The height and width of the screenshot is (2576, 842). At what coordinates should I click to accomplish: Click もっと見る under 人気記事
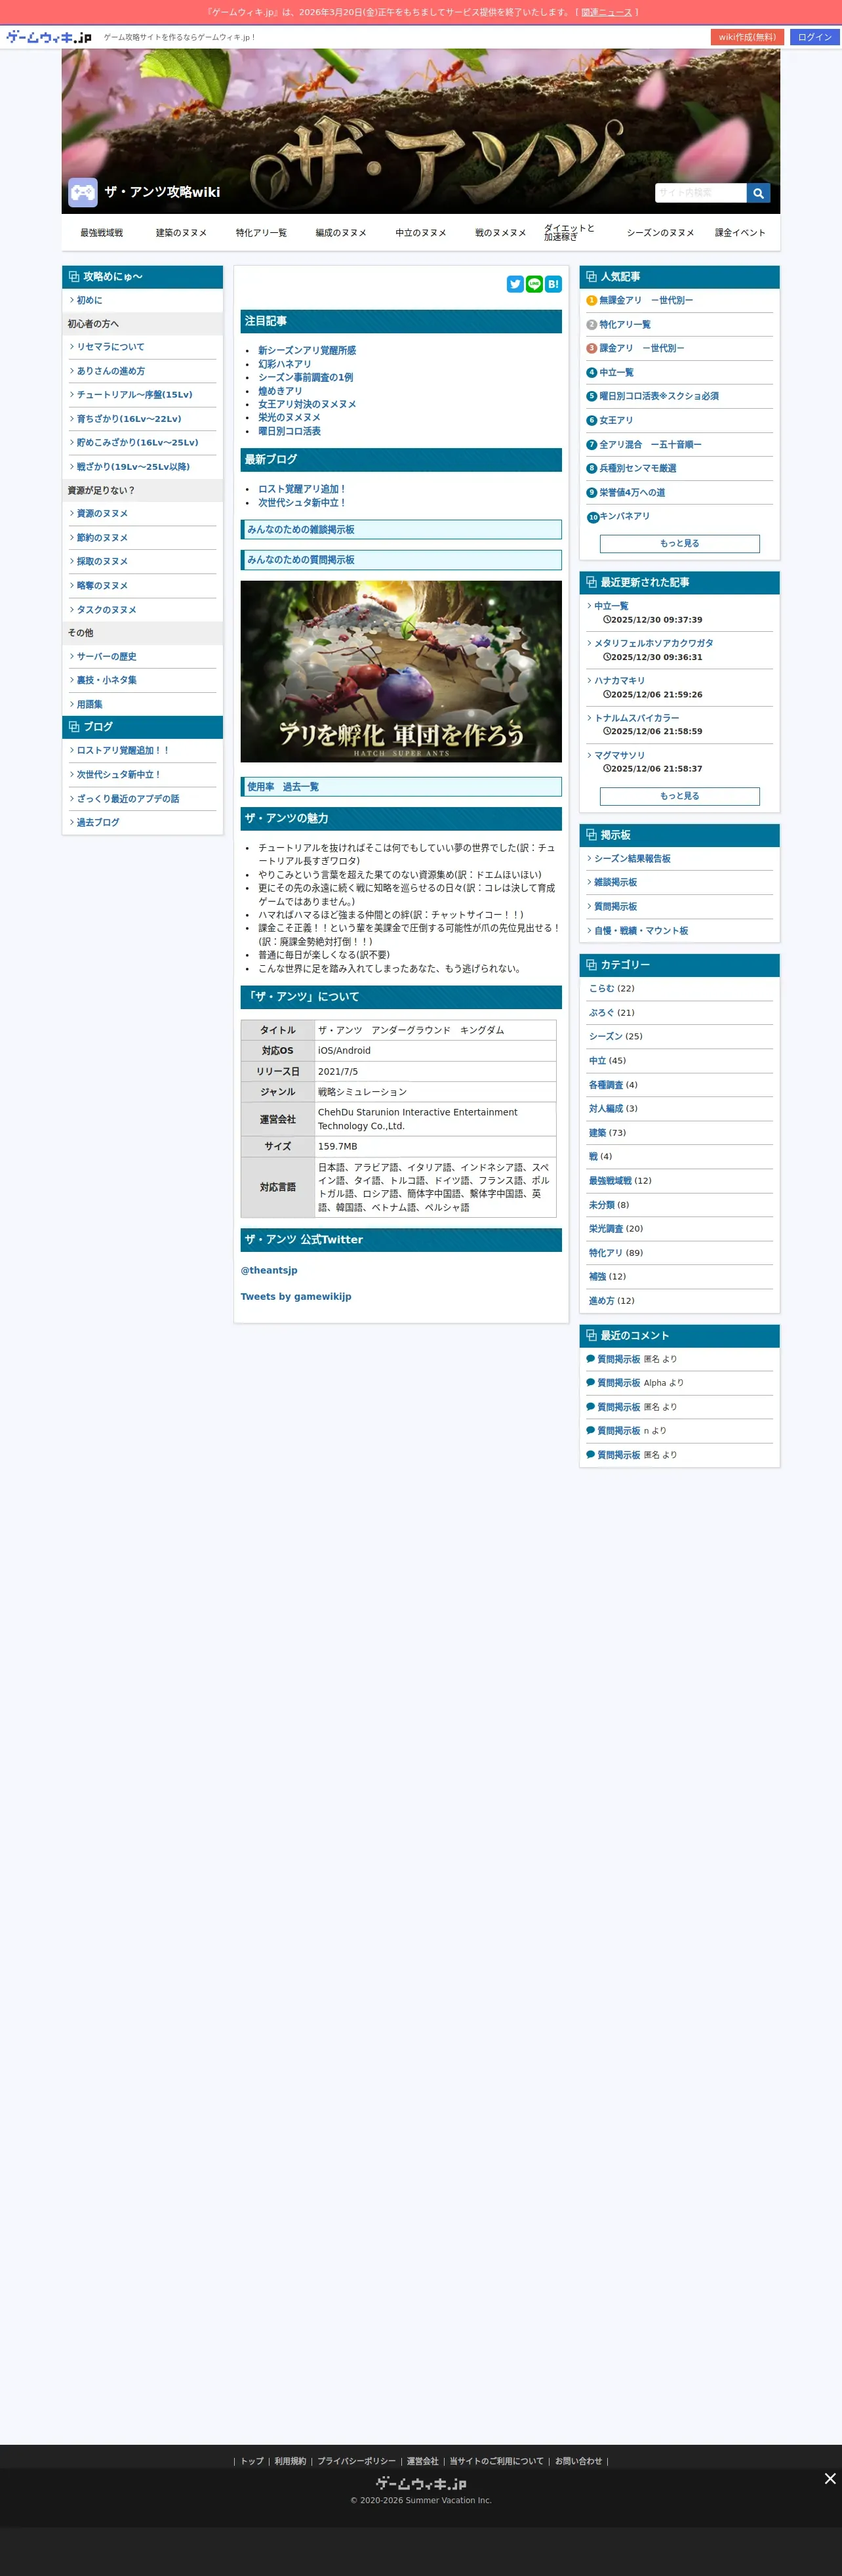(x=679, y=544)
